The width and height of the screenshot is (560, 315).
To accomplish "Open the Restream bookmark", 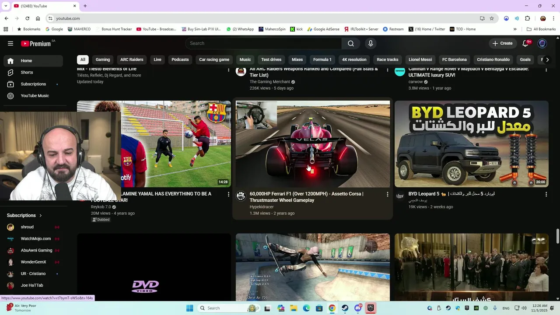I will tap(393, 29).
